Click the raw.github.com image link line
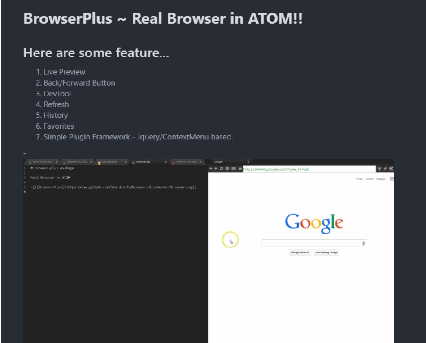 point(113,187)
